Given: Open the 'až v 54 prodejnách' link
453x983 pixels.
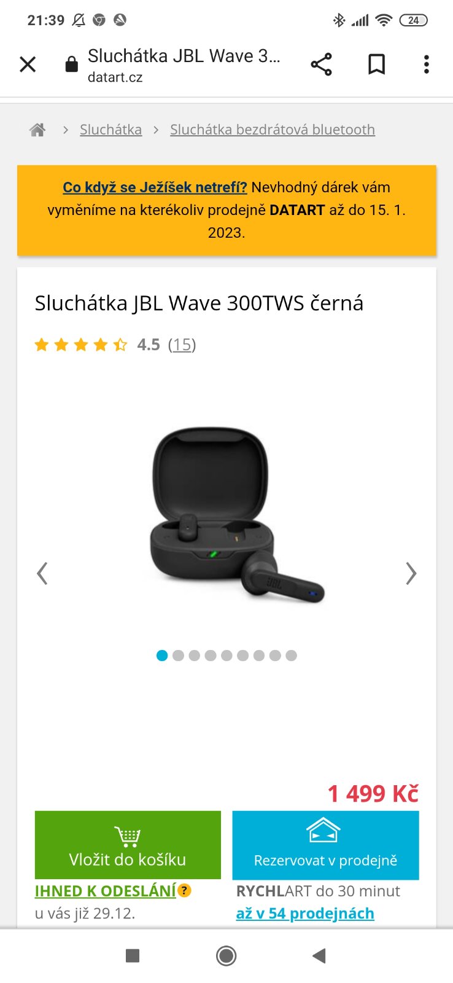Looking at the screenshot, I should click(305, 914).
